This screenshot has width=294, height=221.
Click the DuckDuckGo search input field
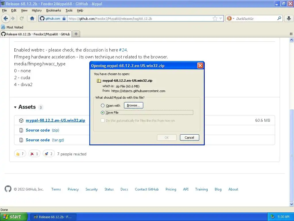click(256, 18)
